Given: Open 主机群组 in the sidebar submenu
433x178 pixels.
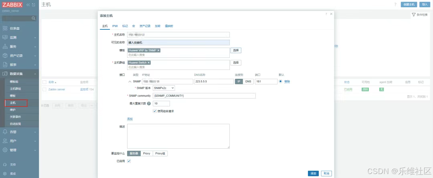Looking at the screenshot, I should click(x=16, y=89).
